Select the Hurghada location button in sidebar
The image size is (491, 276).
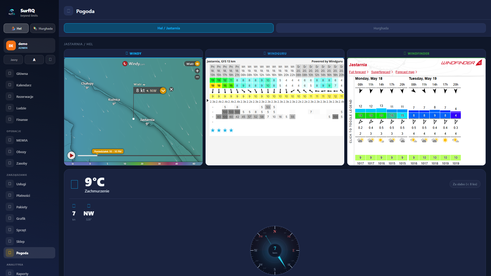pyautogui.click(x=43, y=28)
